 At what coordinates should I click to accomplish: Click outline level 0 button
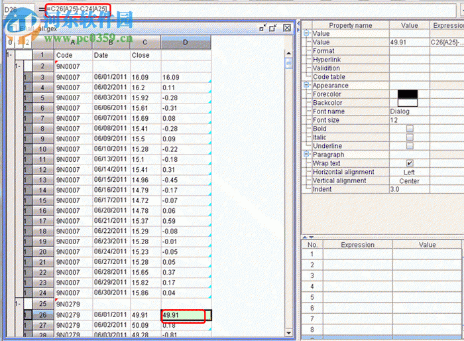click(x=10, y=42)
